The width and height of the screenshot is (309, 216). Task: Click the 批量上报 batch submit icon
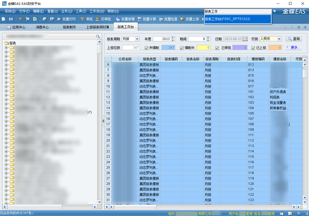click(x=182, y=19)
